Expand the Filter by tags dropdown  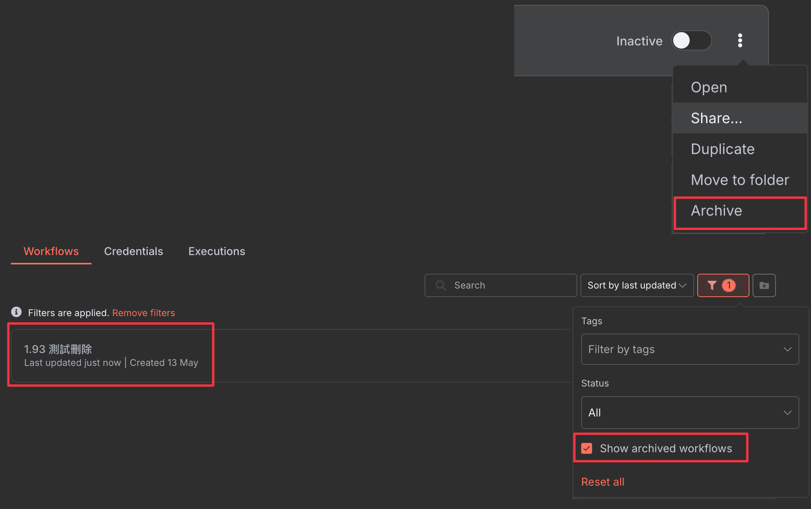coord(689,349)
